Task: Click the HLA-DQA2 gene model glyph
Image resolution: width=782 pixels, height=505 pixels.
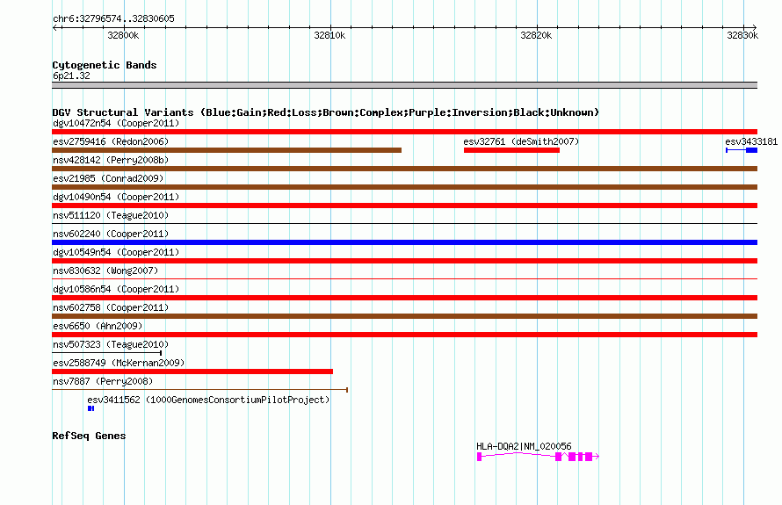Action: click(x=538, y=456)
